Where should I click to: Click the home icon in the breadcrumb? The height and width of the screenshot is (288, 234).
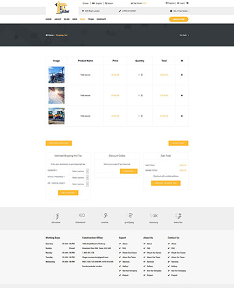coord(47,35)
